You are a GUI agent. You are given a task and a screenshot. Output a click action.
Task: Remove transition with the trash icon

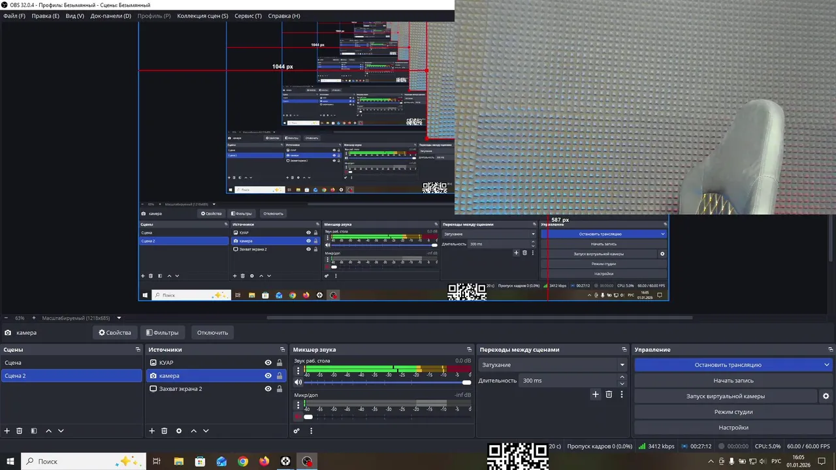tap(609, 394)
